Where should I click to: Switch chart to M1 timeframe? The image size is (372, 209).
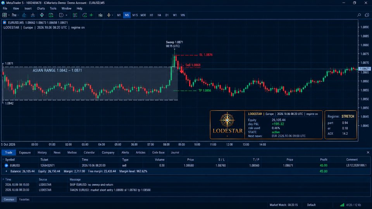point(119,15)
